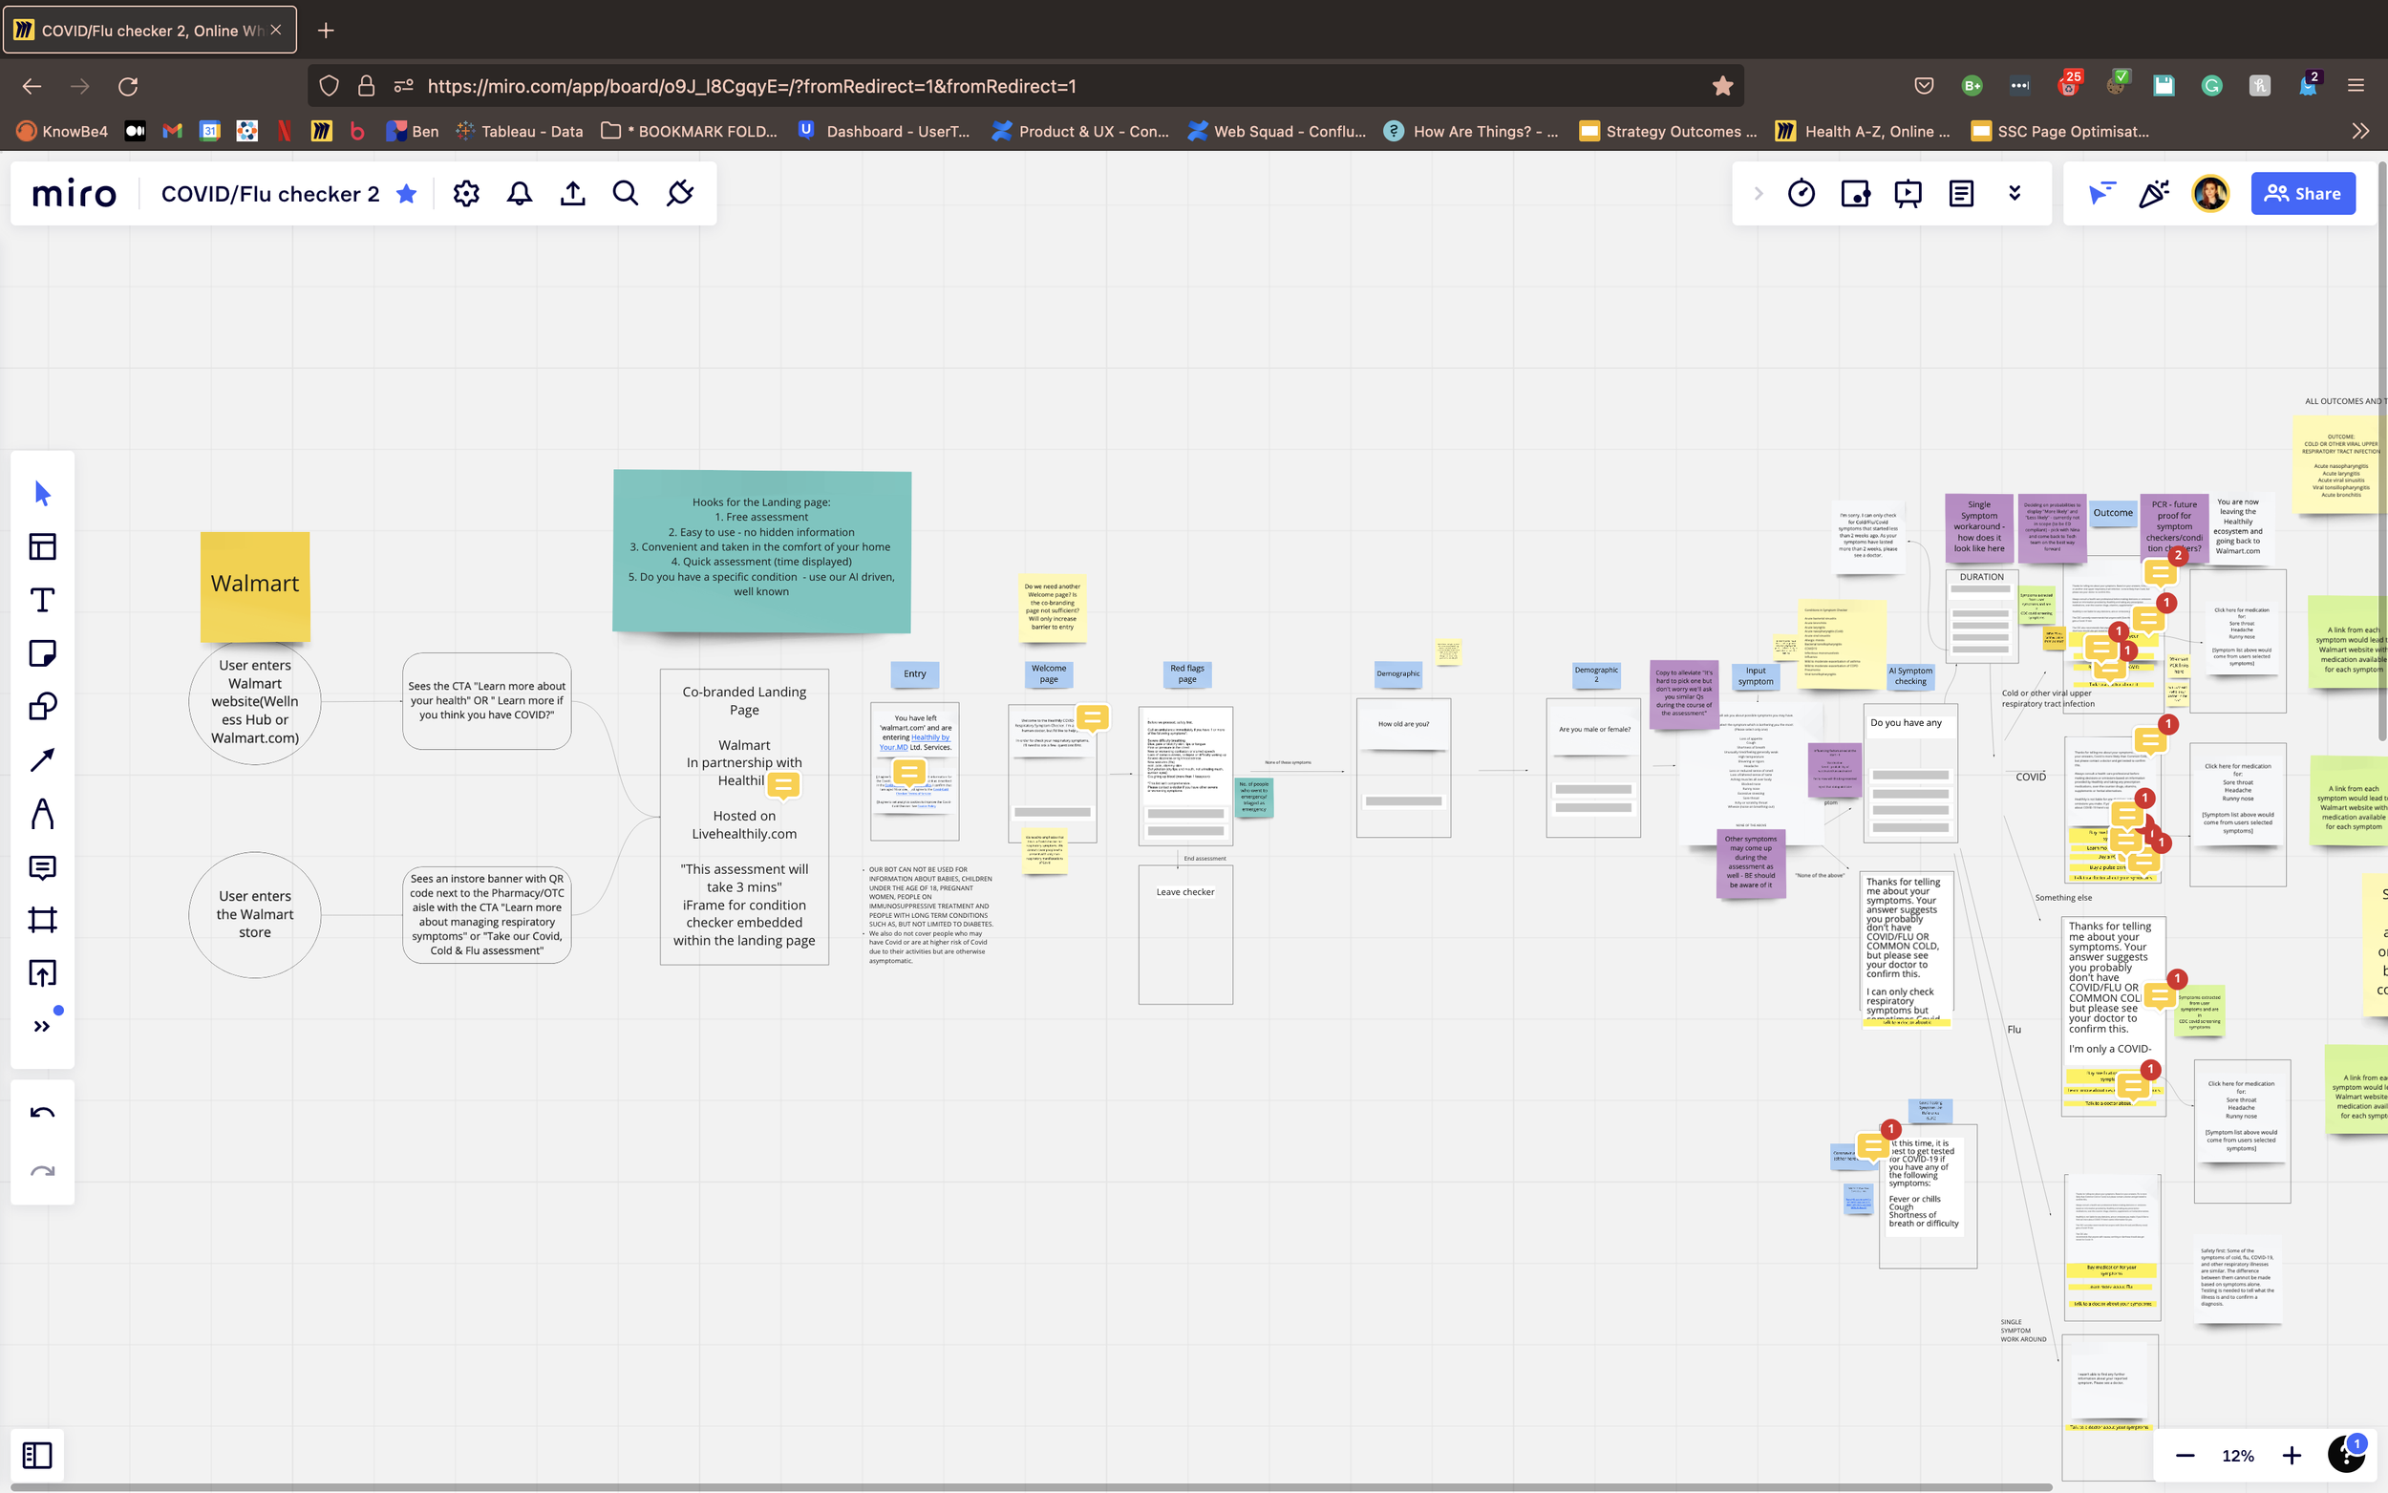This screenshot has width=2388, height=1493.
Task: Select the Sticky note tool
Action: pos(41,653)
